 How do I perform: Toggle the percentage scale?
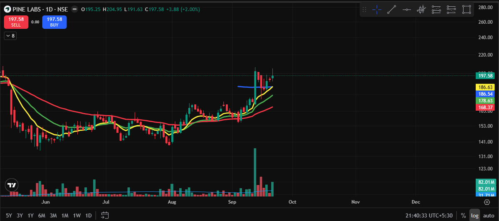(x=463, y=215)
